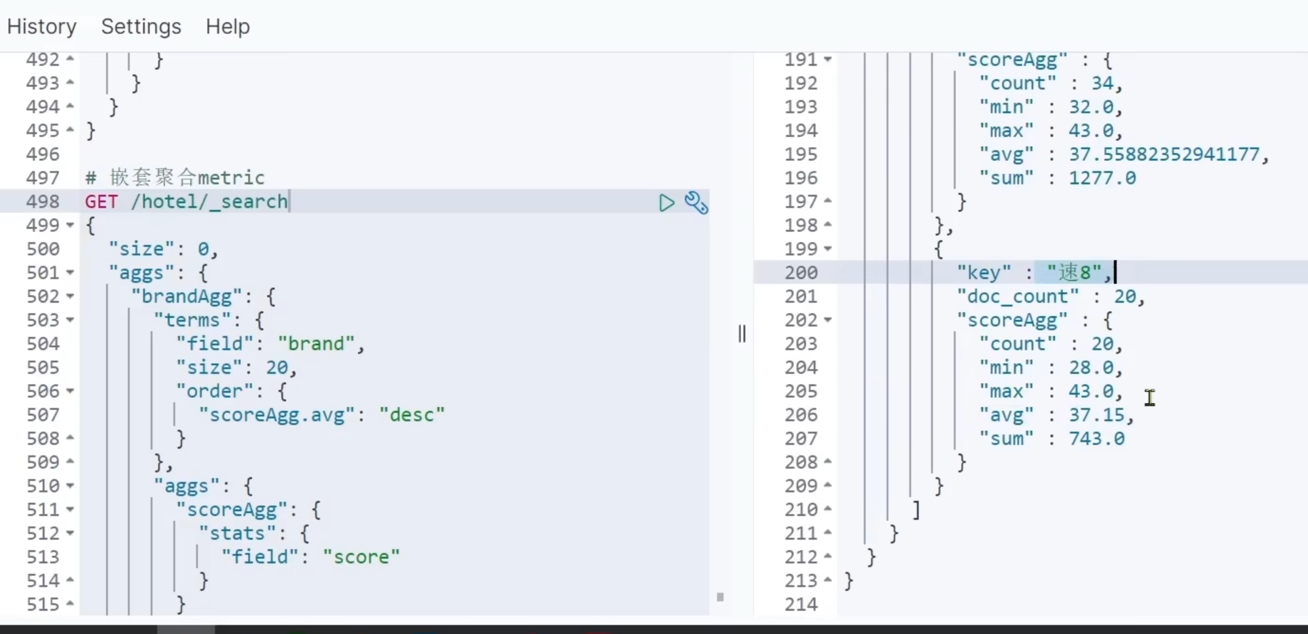This screenshot has height=634, width=1308.
Task: Run the GET /hotel/_search request
Action: pyautogui.click(x=666, y=203)
